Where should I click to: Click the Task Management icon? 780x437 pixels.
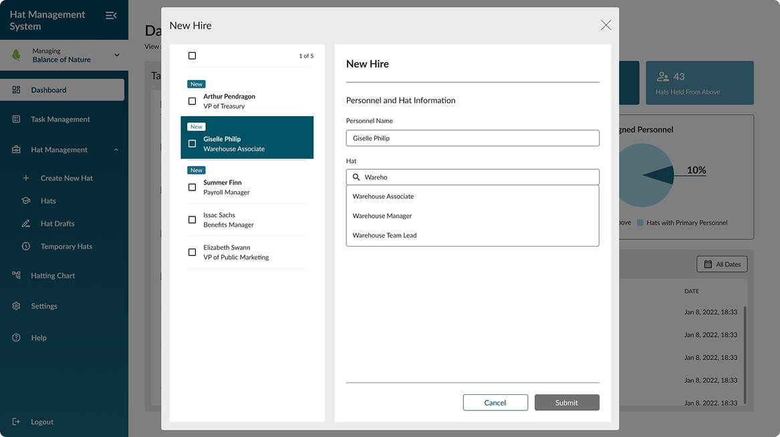[x=17, y=119]
